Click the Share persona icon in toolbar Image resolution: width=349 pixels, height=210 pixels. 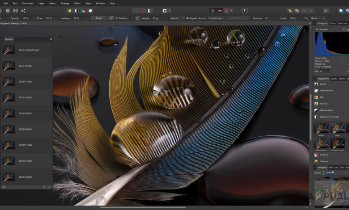(23, 10)
